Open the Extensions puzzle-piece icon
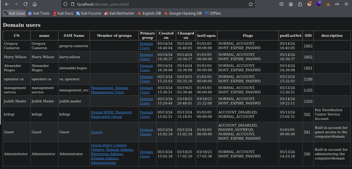This screenshot has width=352, height=169. coord(300,4)
